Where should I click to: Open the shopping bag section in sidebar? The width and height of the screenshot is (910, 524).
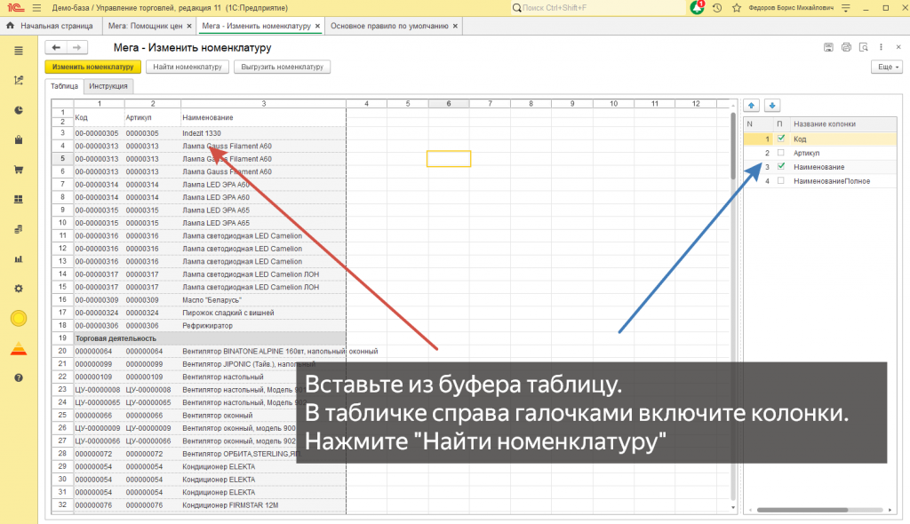19,139
